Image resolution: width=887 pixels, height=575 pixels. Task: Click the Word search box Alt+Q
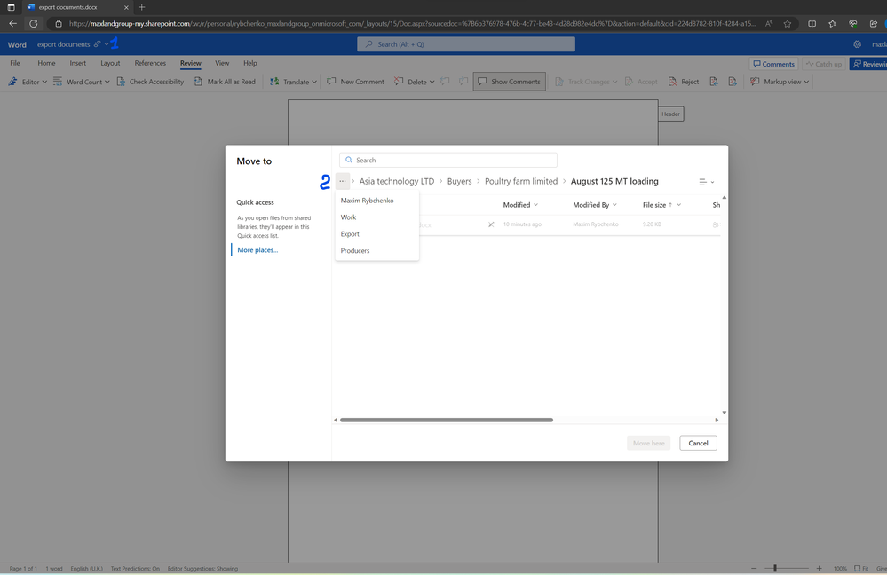pyautogui.click(x=465, y=44)
